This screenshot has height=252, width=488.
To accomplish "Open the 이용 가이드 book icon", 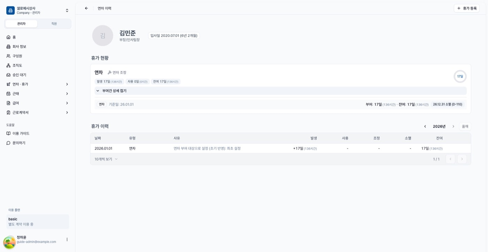I will click(x=9, y=133).
